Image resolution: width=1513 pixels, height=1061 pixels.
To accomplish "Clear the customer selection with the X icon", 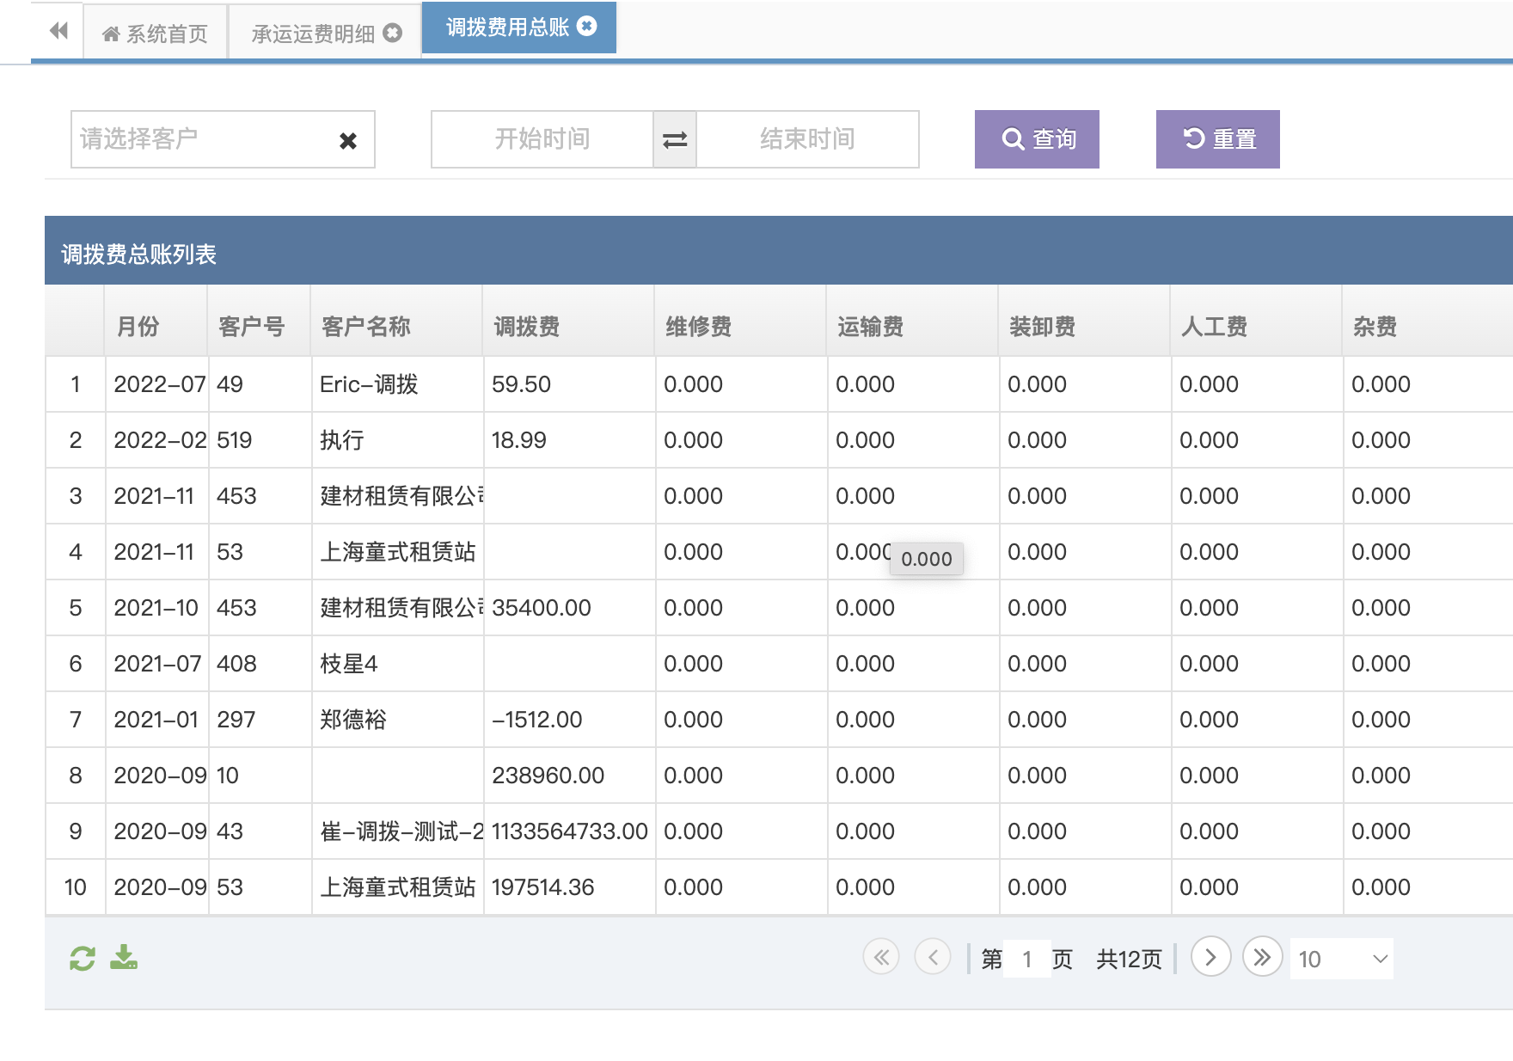I will coord(348,140).
